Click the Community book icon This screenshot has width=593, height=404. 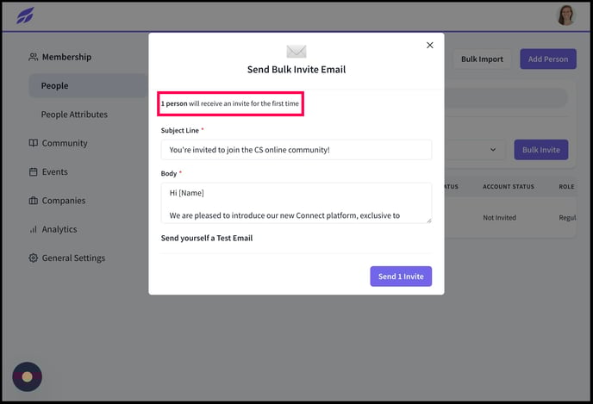point(34,143)
